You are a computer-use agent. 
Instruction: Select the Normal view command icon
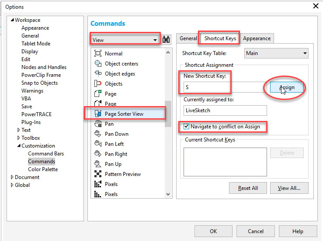coord(98,53)
